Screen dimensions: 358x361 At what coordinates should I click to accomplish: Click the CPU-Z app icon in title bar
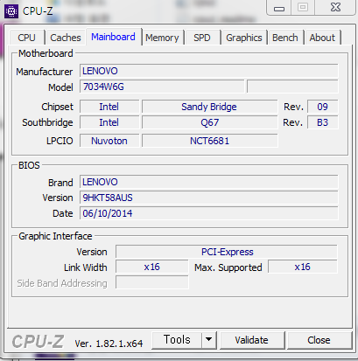coord(11,11)
